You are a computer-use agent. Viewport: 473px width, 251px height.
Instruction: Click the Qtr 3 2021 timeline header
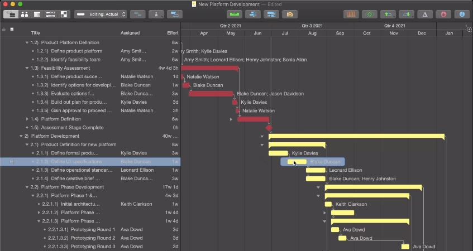click(312, 26)
